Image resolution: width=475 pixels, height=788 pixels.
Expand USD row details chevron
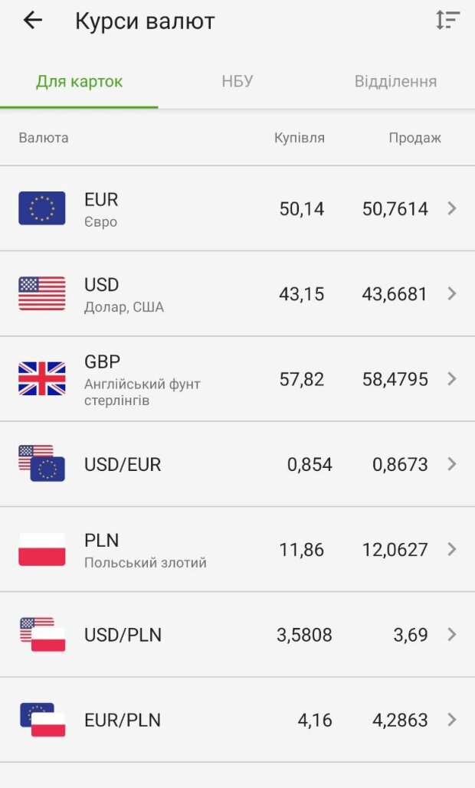(452, 293)
